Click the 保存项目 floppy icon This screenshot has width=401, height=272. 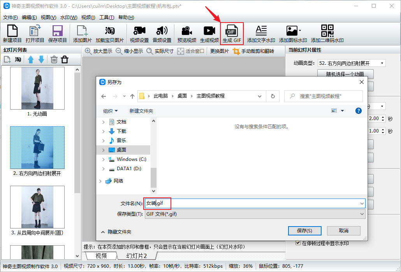click(x=57, y=33)
